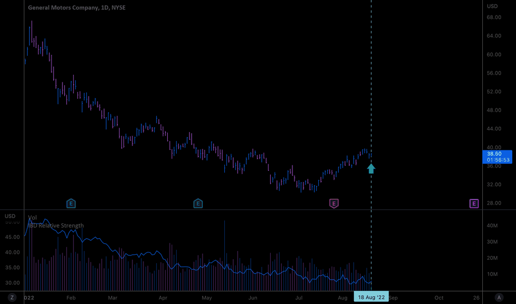Click the 40.00 relative strength axis label
The image size is (516, 304).
click(x=13, y=253)
